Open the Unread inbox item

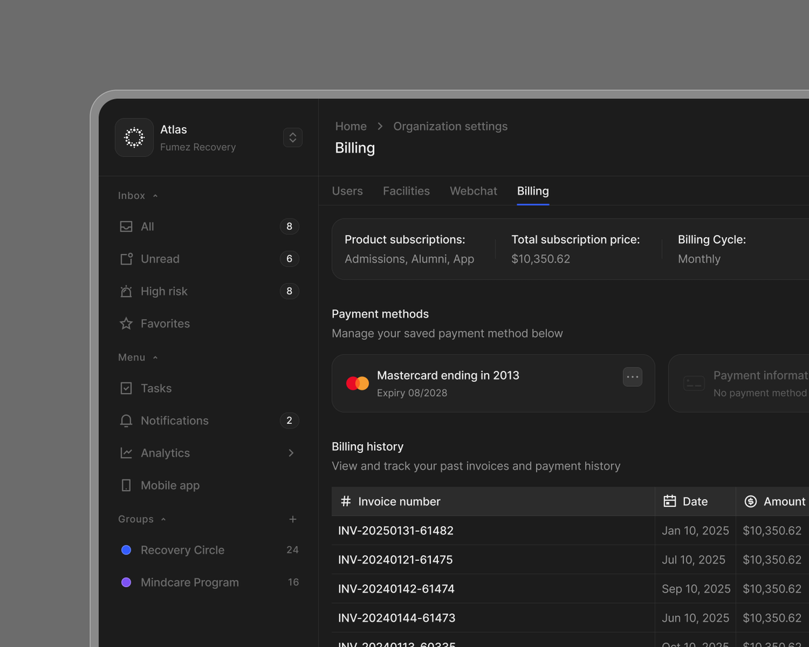click(208, 259)
